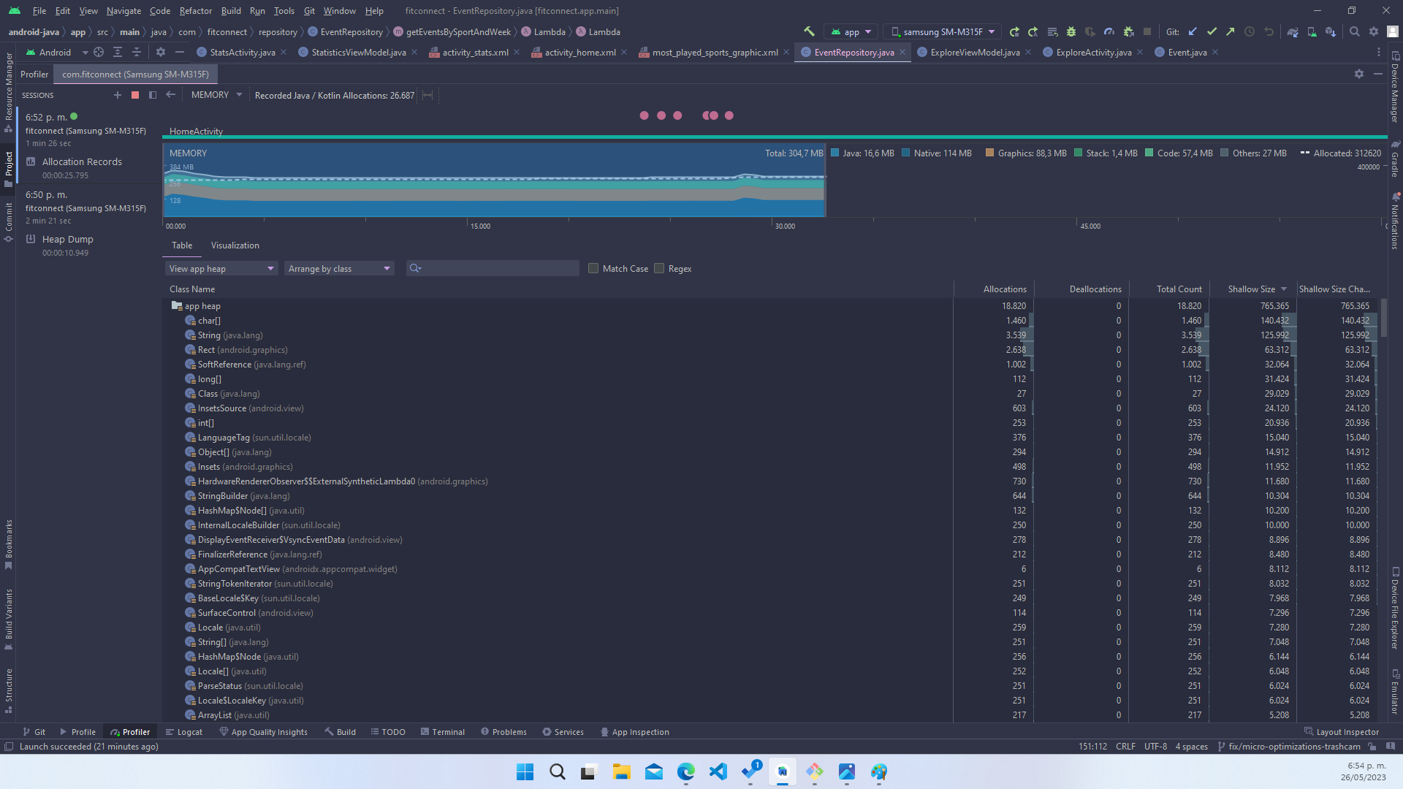Screen dimensions: 1403x789
Task: Open the Navigate menu
Action: pos(123,11)
